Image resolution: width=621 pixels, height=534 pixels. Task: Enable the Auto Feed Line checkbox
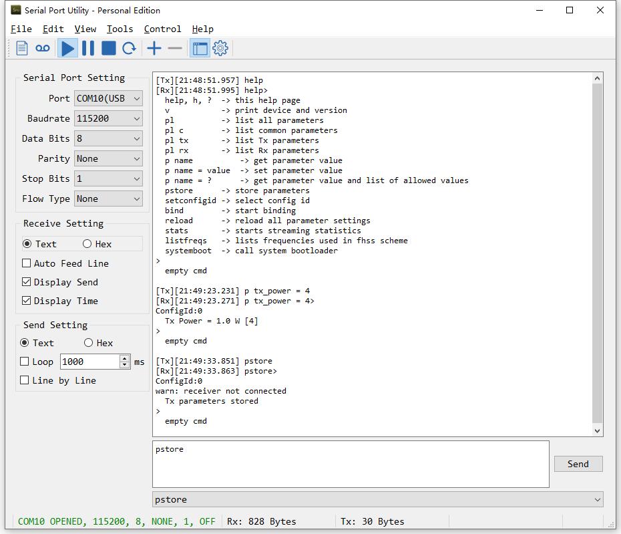click(x=26, y=263)
